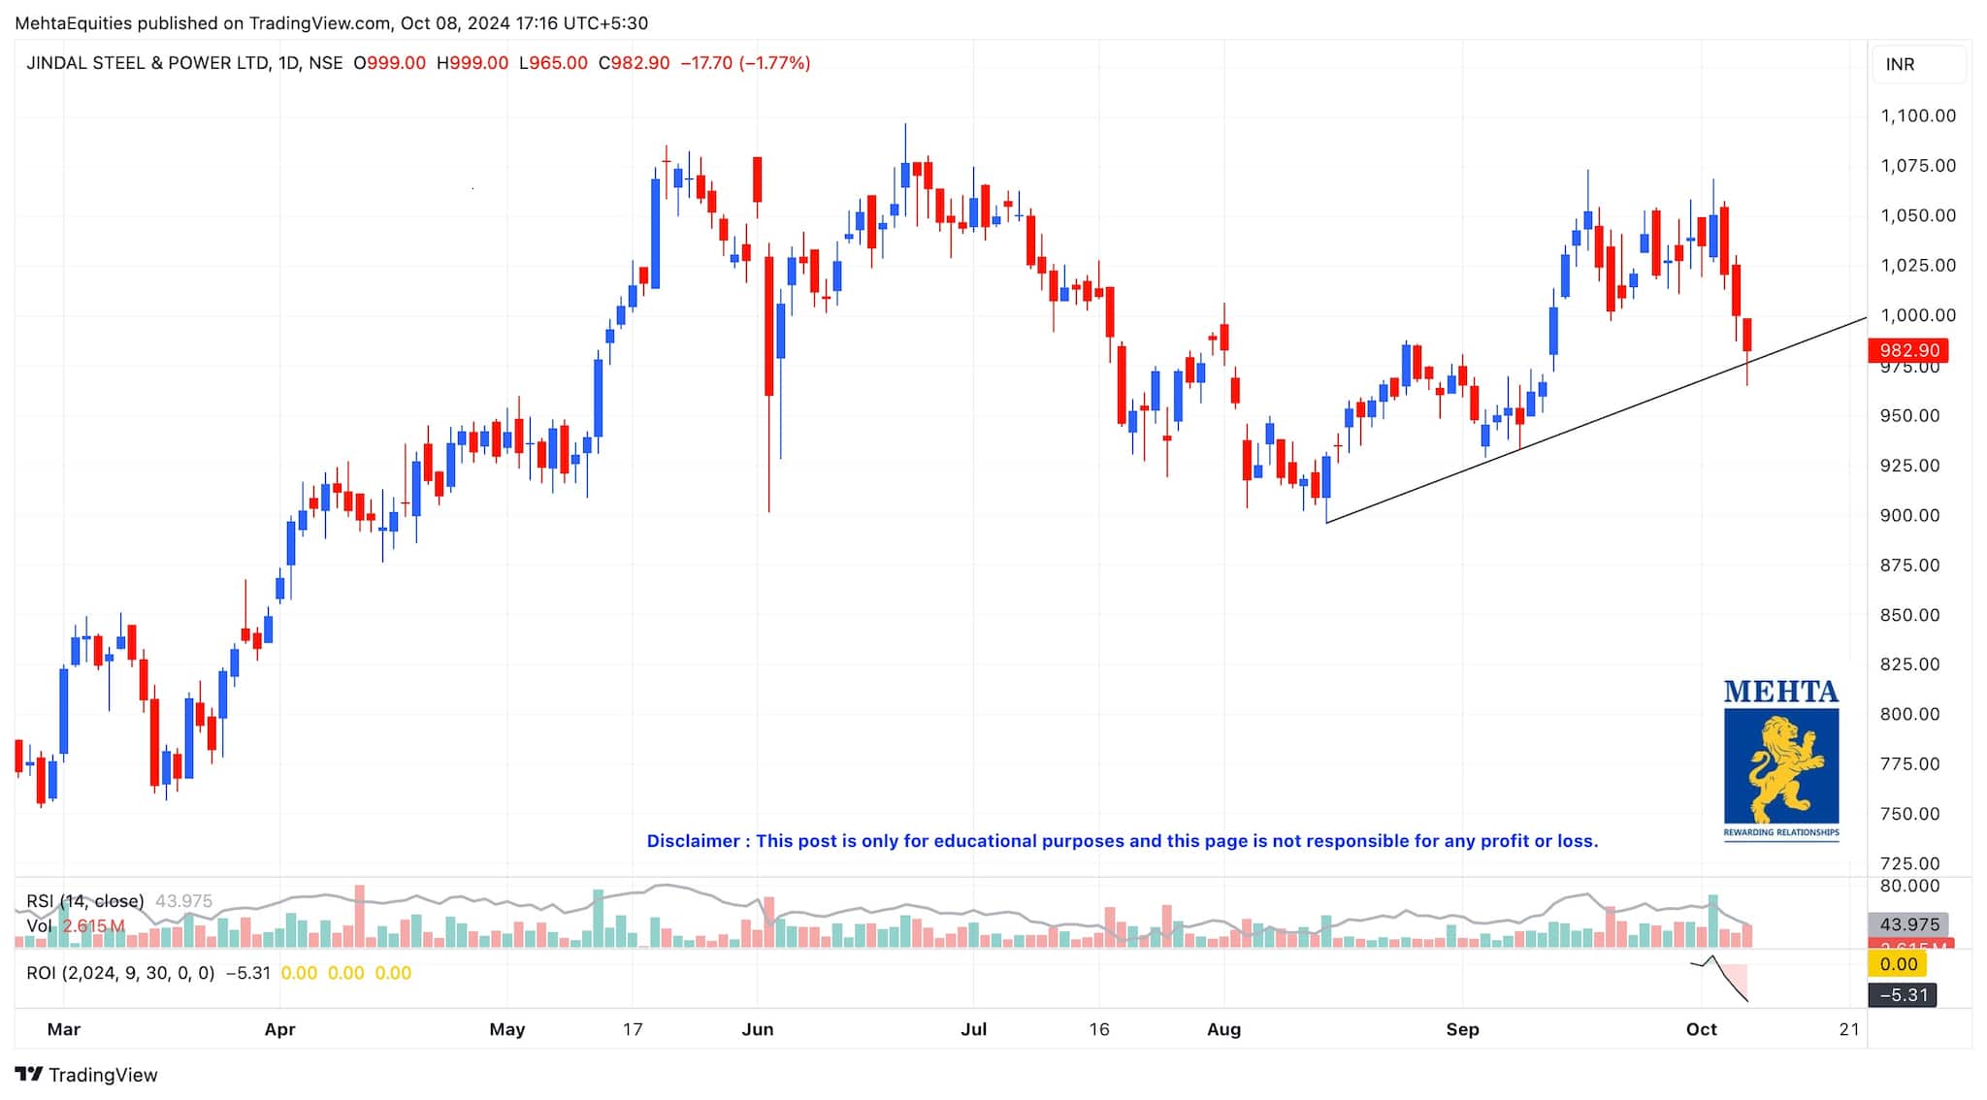1987x1100 pixels.
Task: Click the Oct label on time axis
Action: click(x=1701, y=1029)
